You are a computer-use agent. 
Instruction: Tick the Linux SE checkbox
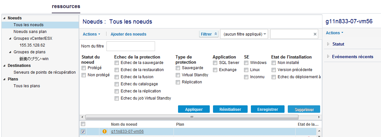pos(246,70)
